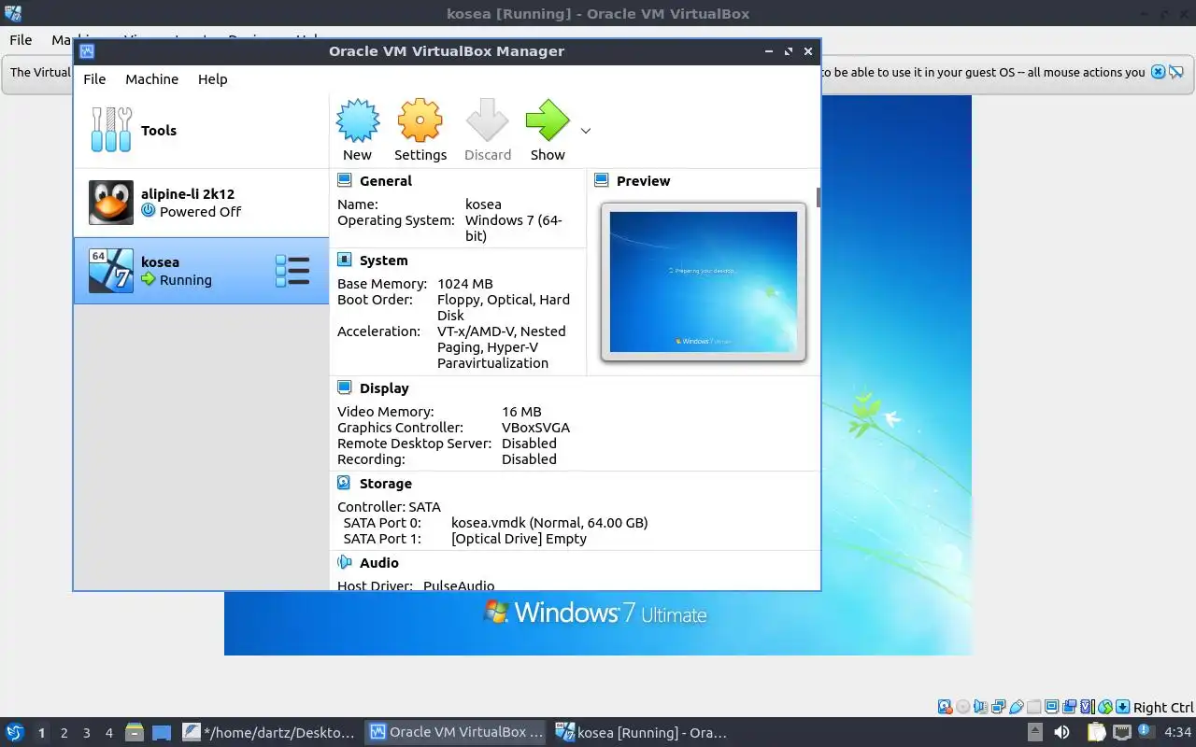Click the Audio section speaker icon
This screenshot has width=1196, height=747.
(344, 562)
